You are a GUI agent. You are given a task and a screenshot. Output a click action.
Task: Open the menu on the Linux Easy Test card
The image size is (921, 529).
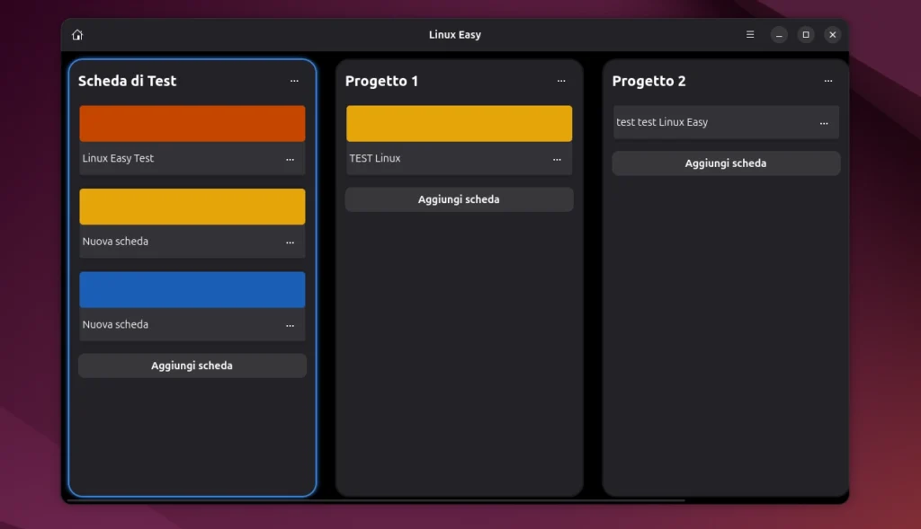pos(290,158)
